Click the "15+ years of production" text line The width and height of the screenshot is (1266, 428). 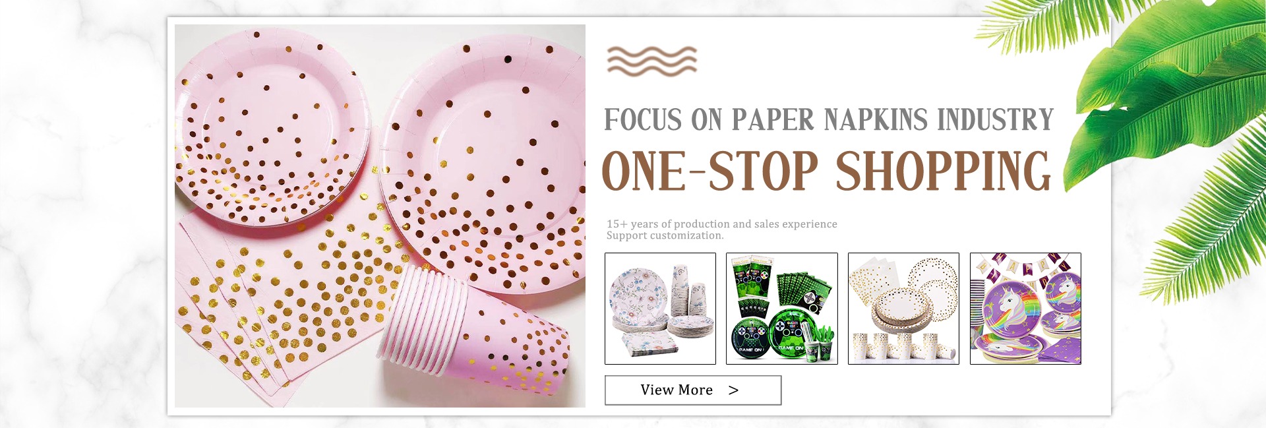[722, 224]
